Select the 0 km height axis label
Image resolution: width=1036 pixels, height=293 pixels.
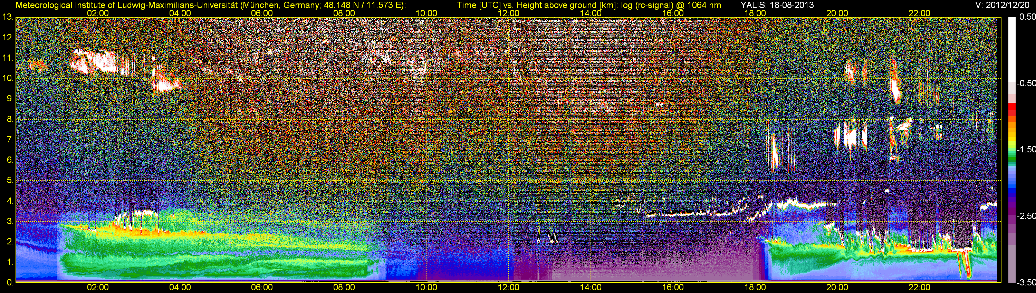[x=10, y=283]
